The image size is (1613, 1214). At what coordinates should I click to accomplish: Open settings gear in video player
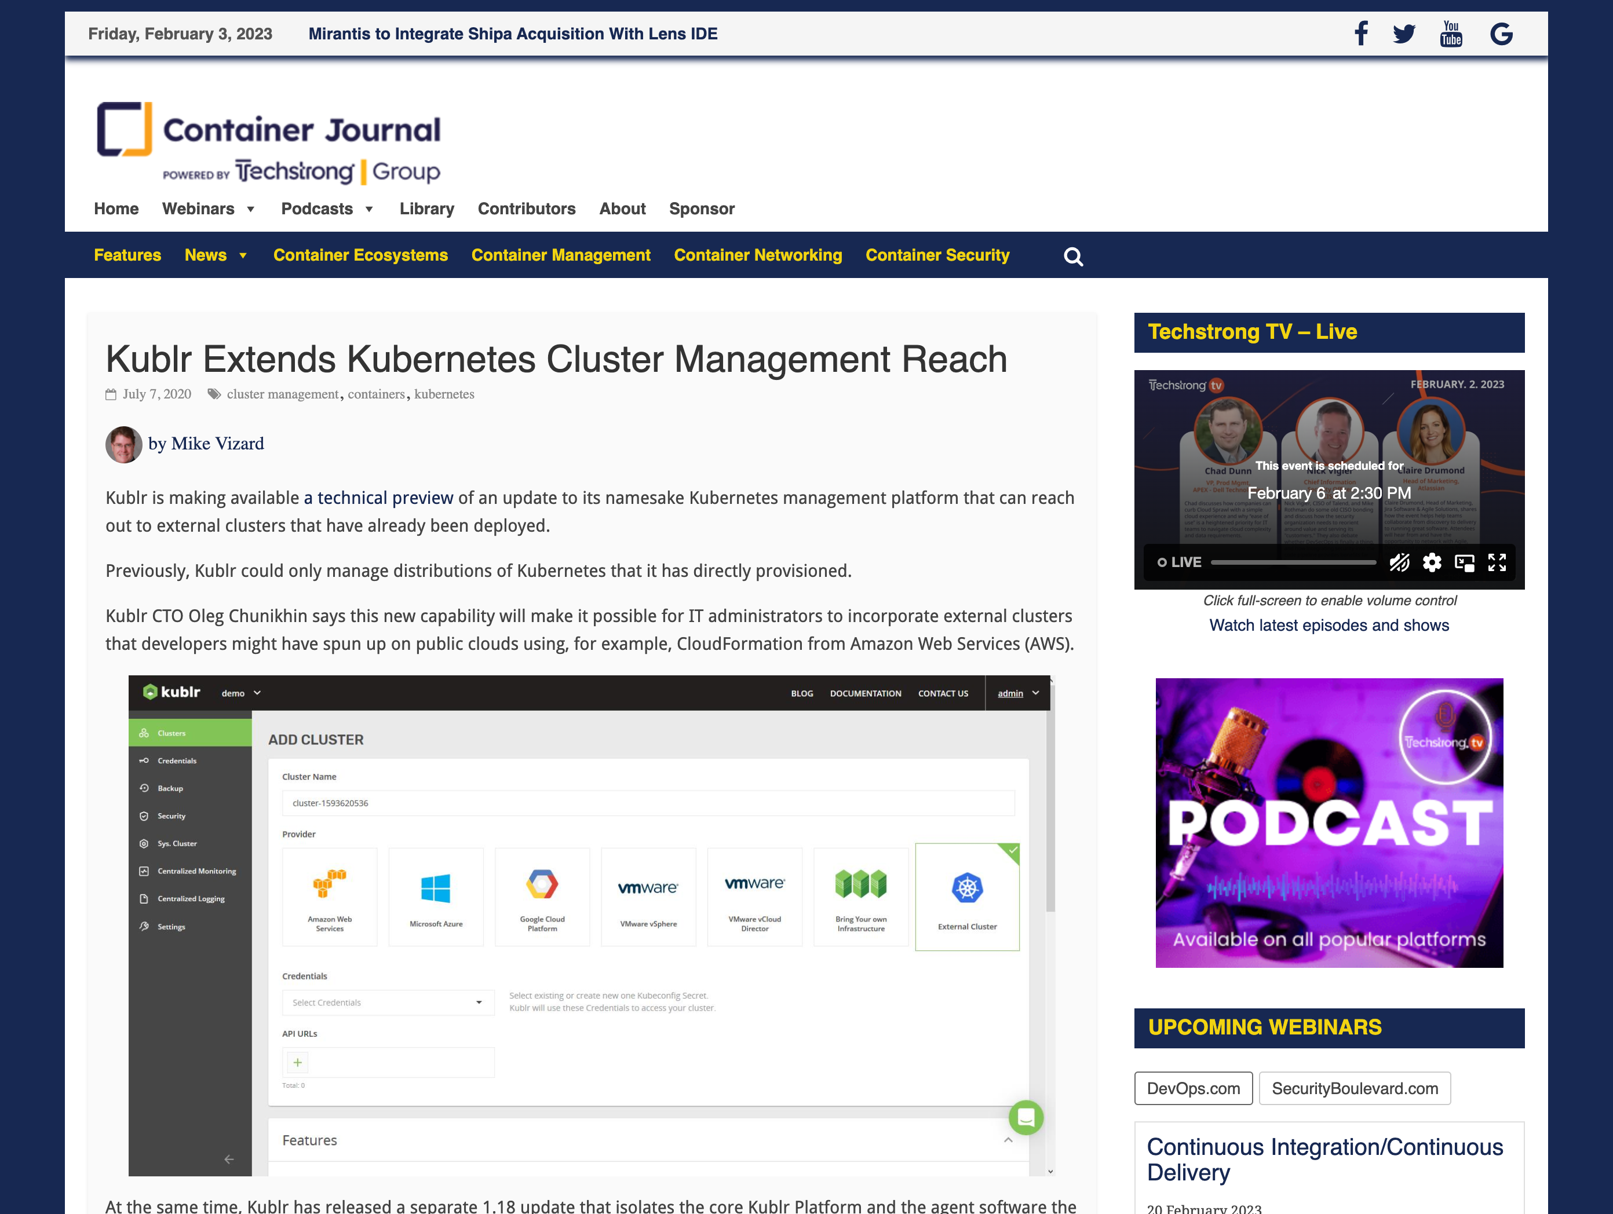pyautogui.click(x=1432, y=562)
